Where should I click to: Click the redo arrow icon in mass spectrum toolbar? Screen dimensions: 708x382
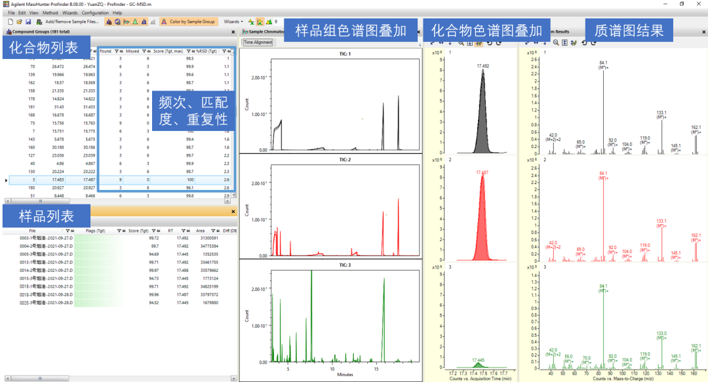[593, 43]
